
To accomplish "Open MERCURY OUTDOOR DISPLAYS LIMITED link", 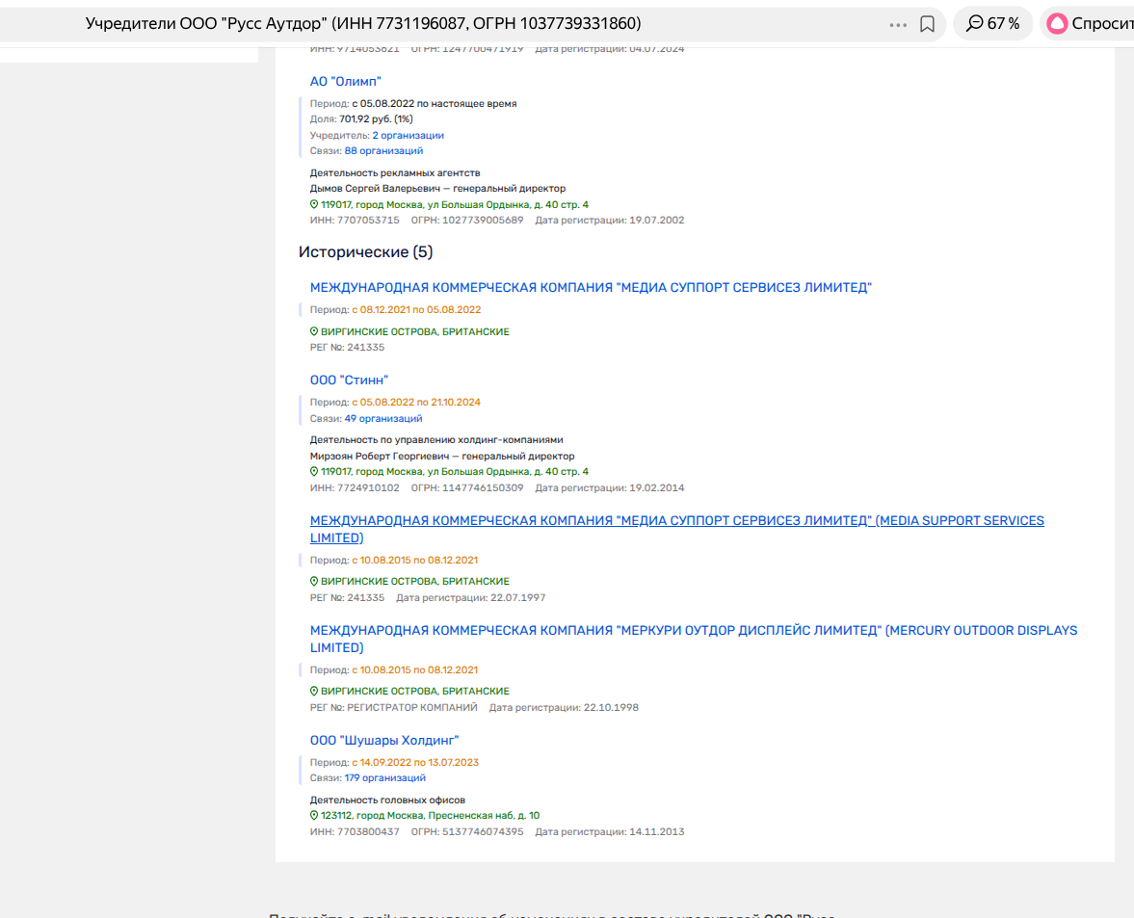I will coord(693,631).
